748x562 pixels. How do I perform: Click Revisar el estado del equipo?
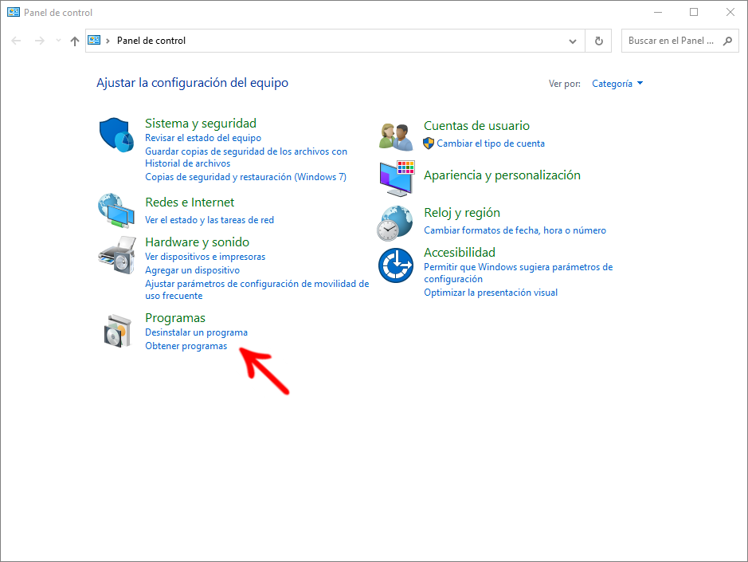203,138
